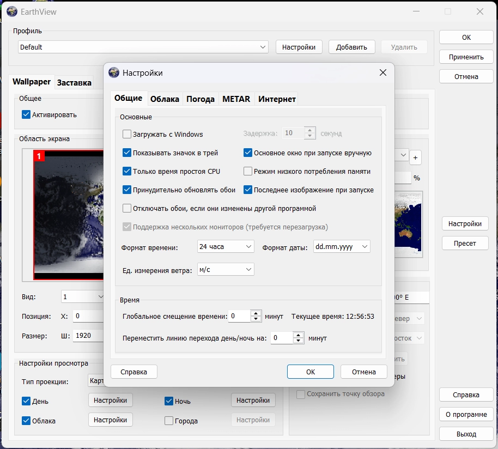Image resolution: width=498 pixels, height=449 pixels.
Task: Select the Заставка tab in main window
Action: click(74, 83)
